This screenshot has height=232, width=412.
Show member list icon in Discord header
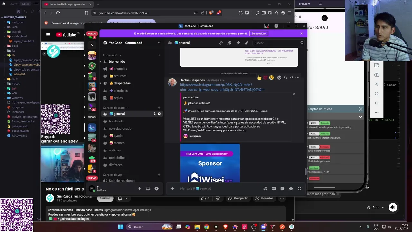247,43
